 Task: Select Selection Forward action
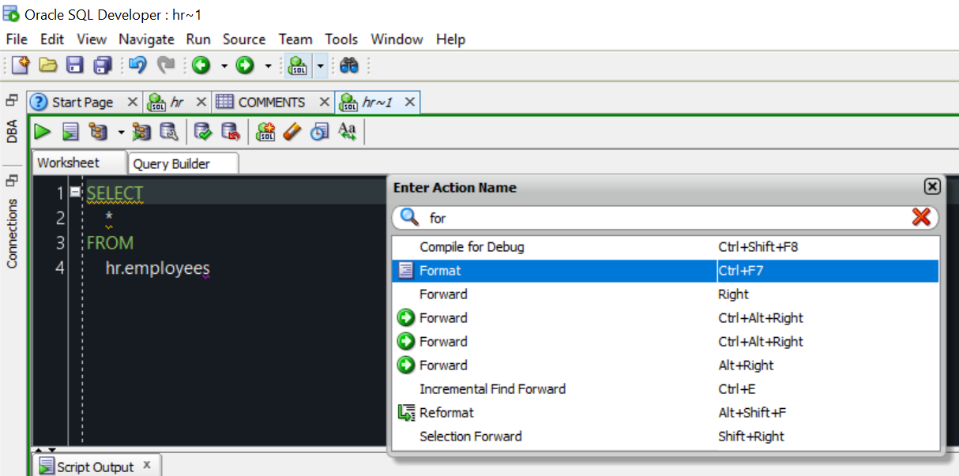666,437
